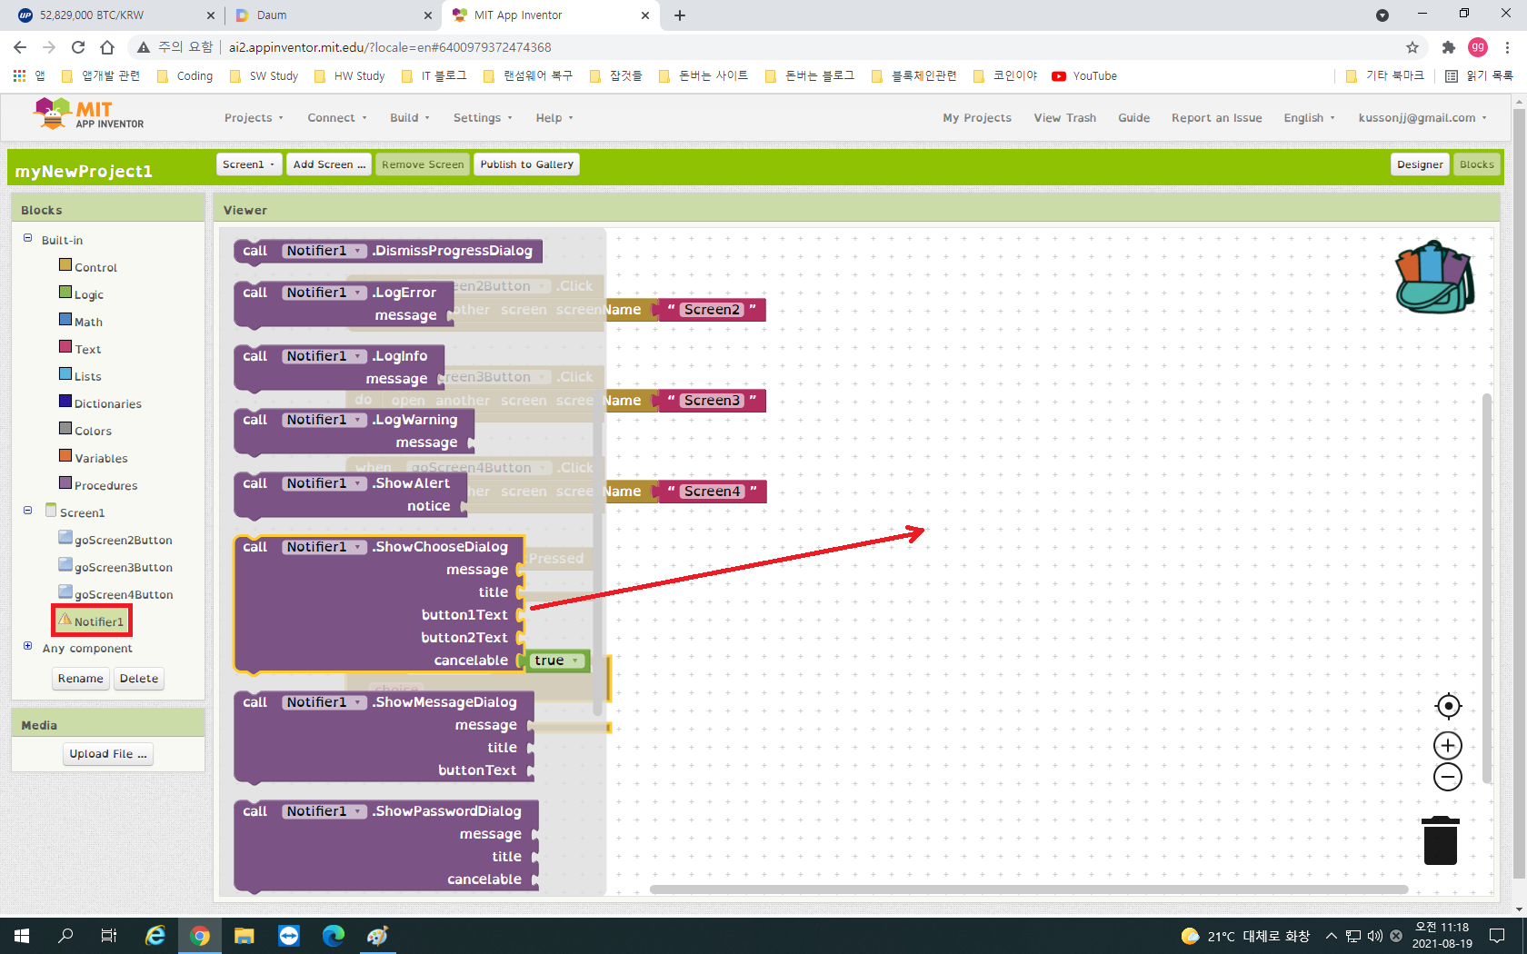The width and height of the screenshot is (1527, 954).
Task: Open Microsoft Edge from the taskbar
Action: [333, 936]
